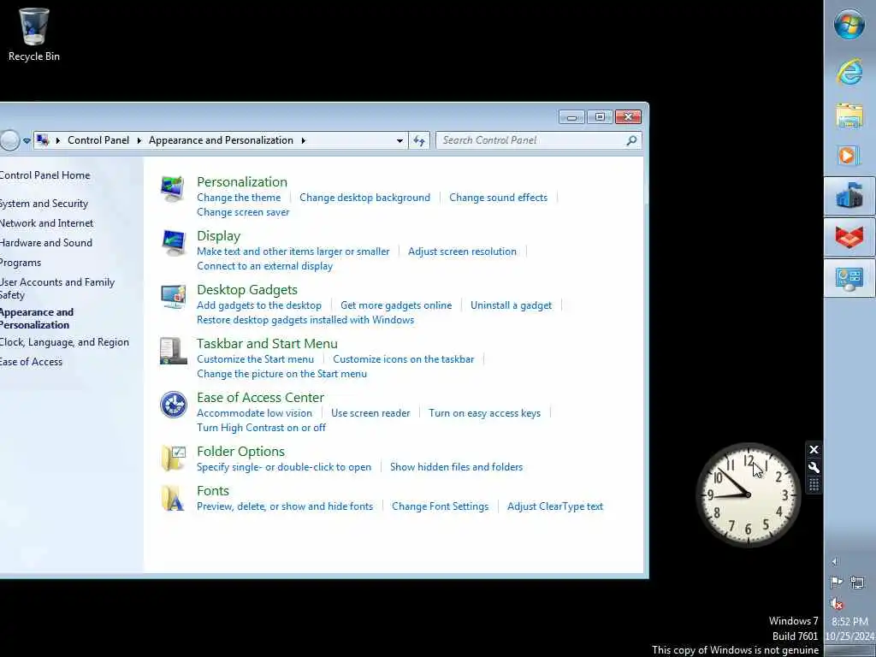
Task: Click Appearance and Personalization breadcrumb segment
Action: tap(221, 140)
